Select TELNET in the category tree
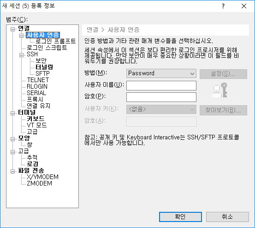Image resolution: width=255 pixels, height=228 pixels. [x=38, y=80]
